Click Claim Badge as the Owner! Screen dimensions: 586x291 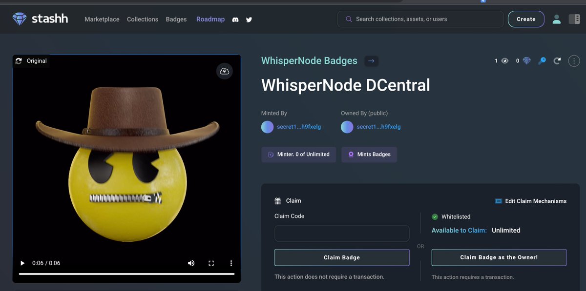499,257
